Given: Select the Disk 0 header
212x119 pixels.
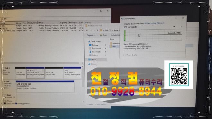Looking at the screenshot, I should coord(9,73).
